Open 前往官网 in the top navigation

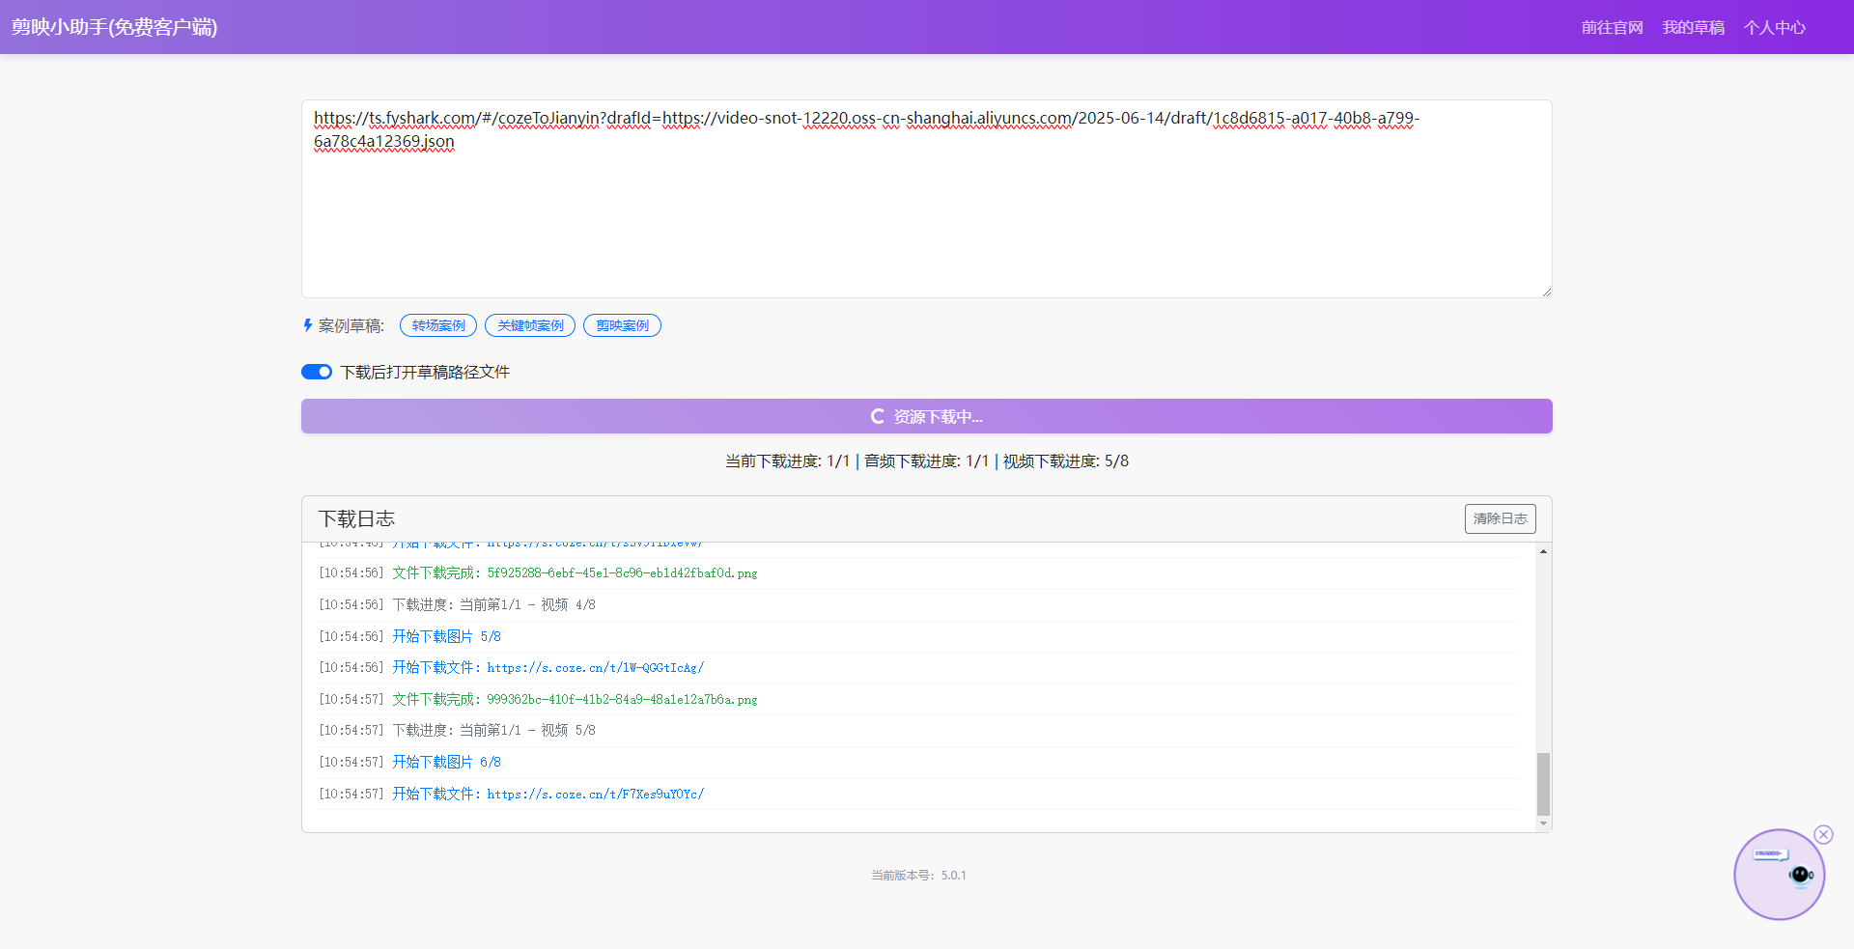click(x=1612, y=27)
